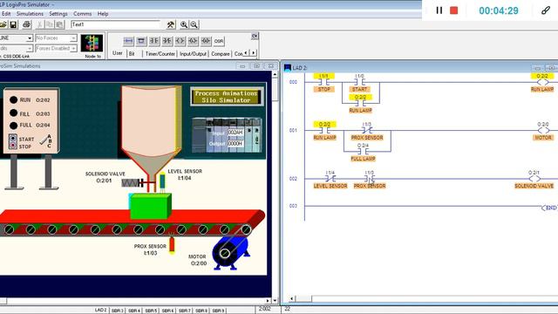Insert examine-if-closed XIC contact
Image resolution: width=558 pixels, height=314 pixels.
[x=154, y=41]
